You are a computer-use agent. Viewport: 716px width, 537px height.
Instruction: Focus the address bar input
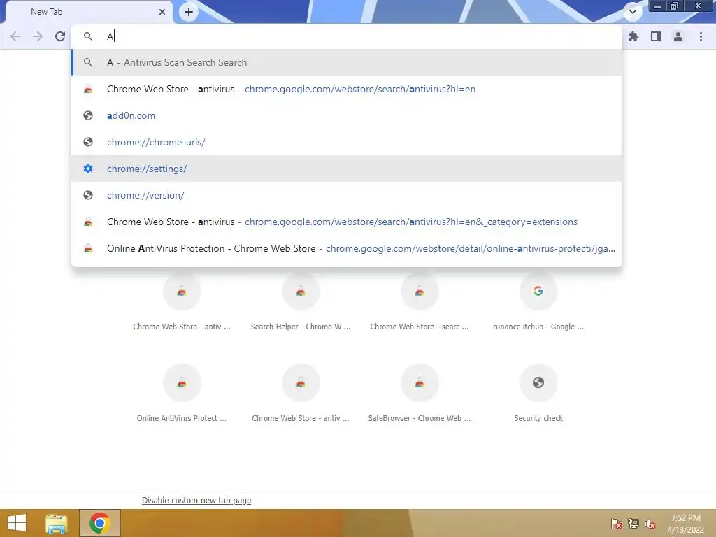(x=347, y=36)
